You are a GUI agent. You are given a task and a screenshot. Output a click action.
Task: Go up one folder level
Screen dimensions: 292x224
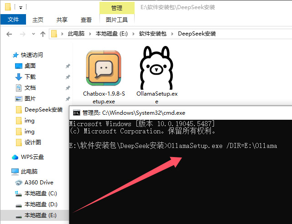tap(43, 34)
